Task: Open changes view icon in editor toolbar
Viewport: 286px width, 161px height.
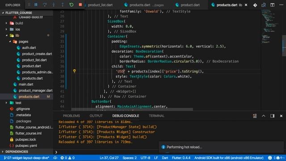Action: pyautogui.click(x=264, y=5)
